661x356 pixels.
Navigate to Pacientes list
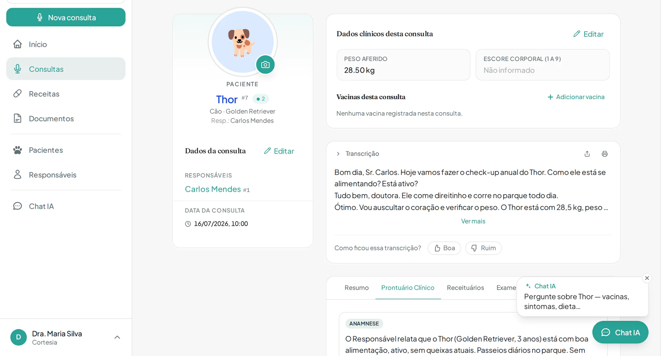tap(66, 150)
